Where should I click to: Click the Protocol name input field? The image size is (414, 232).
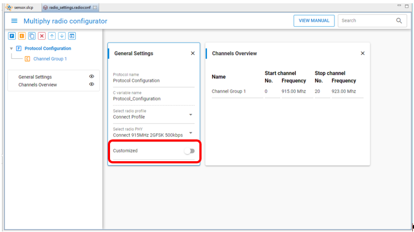(153, 81)
